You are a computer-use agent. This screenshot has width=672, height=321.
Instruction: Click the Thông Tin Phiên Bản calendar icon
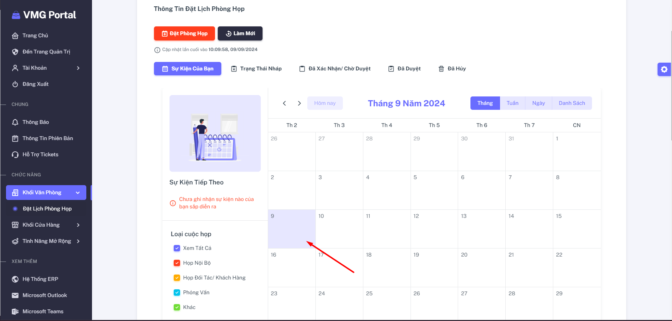coord(15,138)
